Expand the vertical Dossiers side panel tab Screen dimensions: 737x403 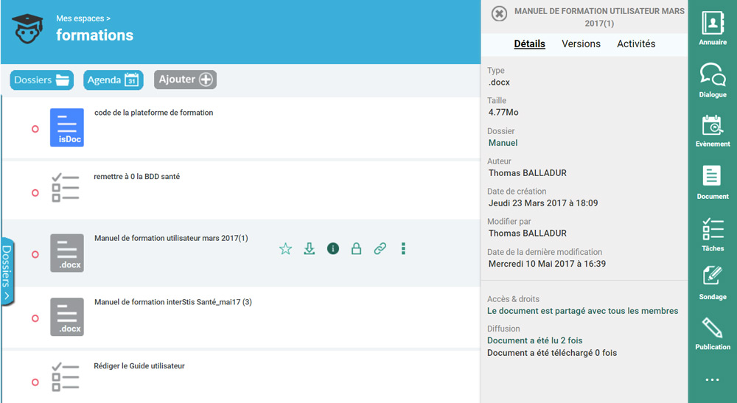coord(7,271)
